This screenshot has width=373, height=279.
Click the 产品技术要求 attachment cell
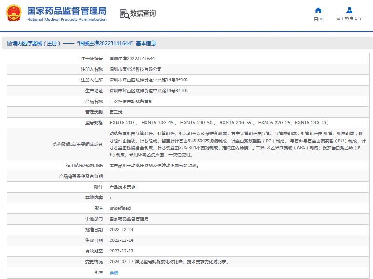pyautogui.click(x=122, y=187)
